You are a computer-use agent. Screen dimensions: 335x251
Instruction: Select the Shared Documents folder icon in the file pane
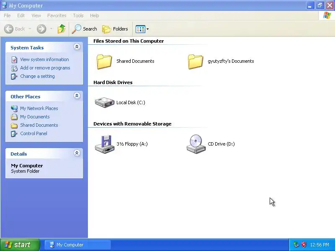(104, 61)
